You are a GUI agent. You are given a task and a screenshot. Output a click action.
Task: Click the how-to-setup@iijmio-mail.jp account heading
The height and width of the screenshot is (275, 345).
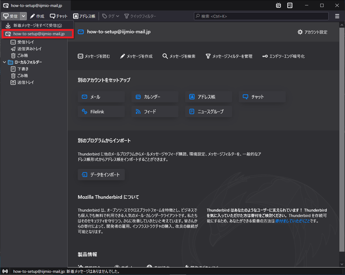(119, 32)
